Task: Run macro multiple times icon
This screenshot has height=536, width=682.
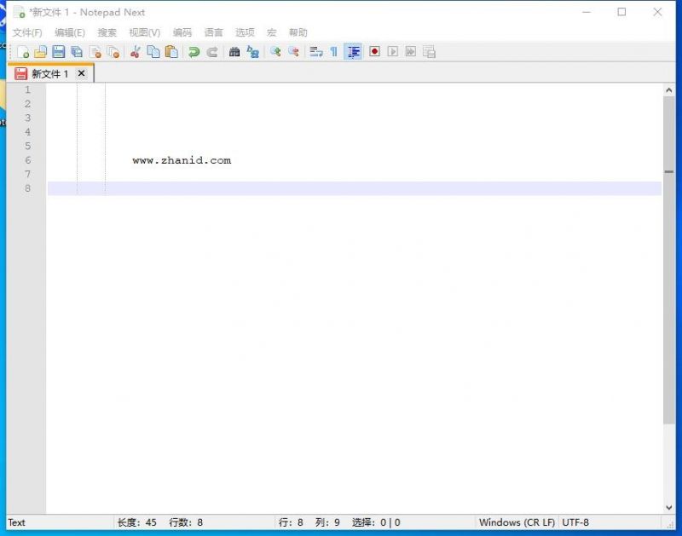Action: [x=411, y=52]
